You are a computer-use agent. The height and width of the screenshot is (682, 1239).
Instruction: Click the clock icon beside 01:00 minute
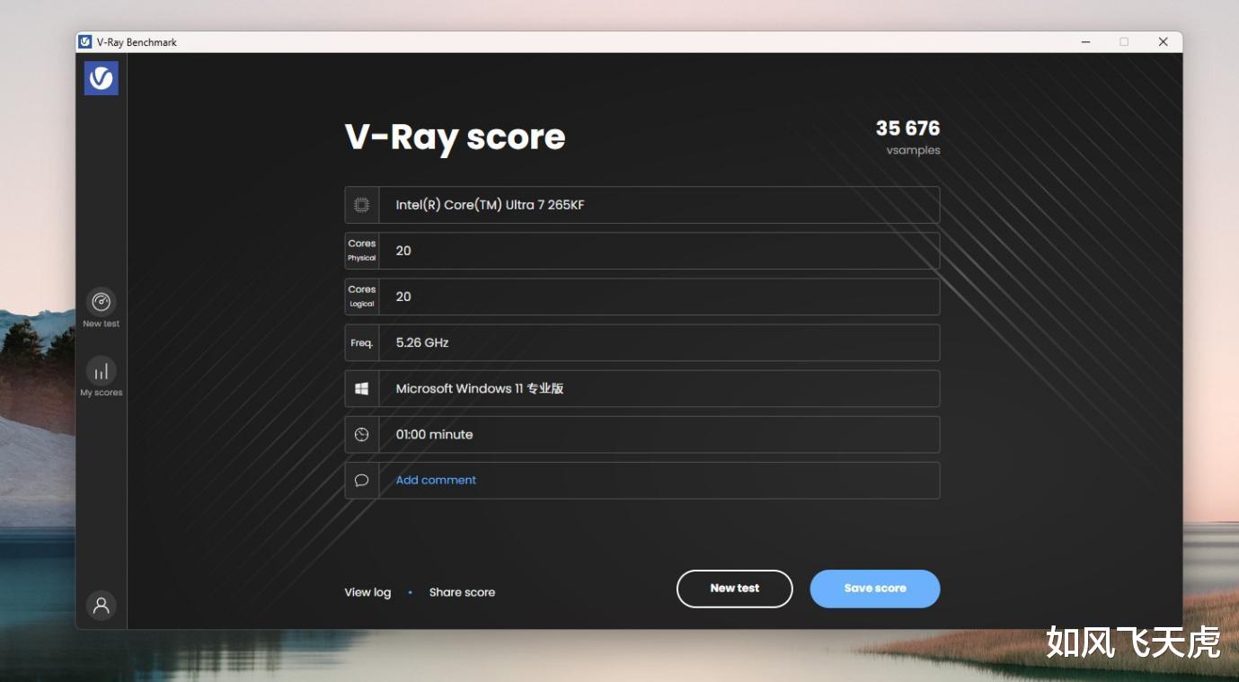coord(361,434)
